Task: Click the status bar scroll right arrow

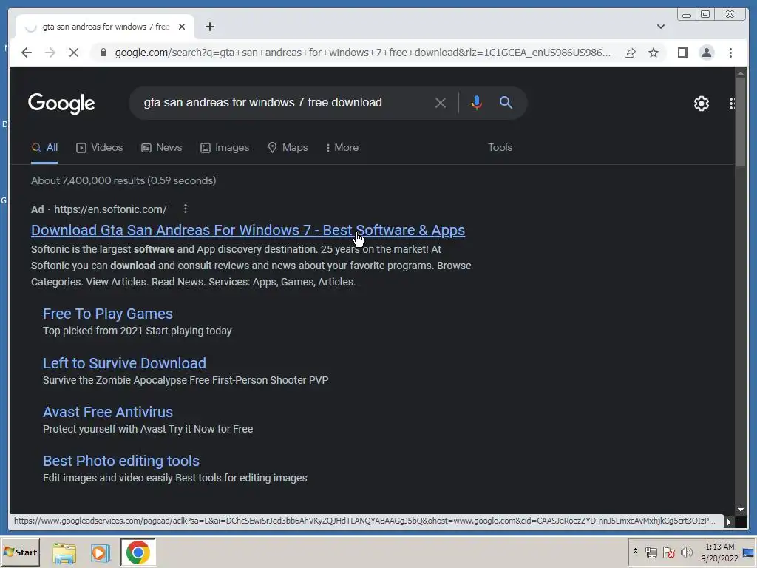Action: [728, 521]
